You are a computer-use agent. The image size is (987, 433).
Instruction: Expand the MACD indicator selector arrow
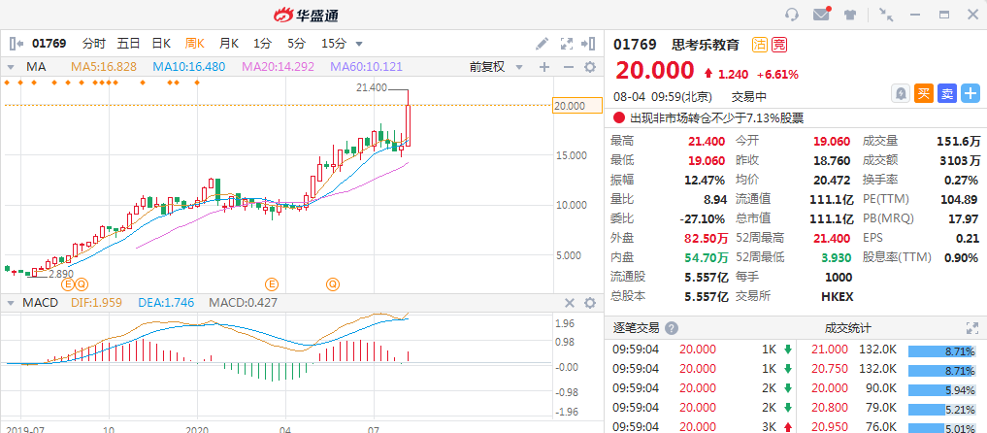coord(10,303)
